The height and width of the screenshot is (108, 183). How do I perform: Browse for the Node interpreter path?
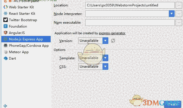click(x=179, y=14)
